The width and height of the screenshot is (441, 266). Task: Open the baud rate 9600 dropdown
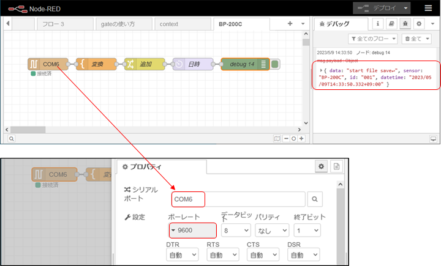click(192, 230)
